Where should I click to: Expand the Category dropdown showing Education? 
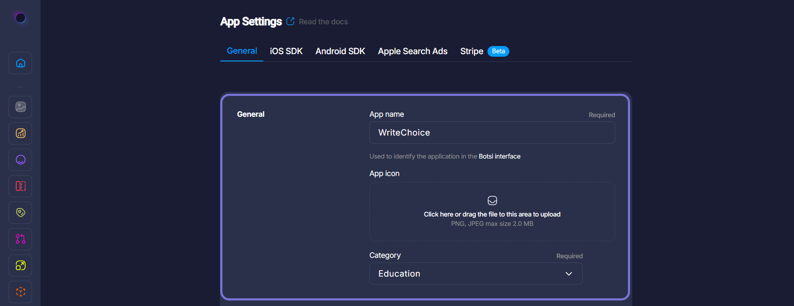(x=476, y=274)
